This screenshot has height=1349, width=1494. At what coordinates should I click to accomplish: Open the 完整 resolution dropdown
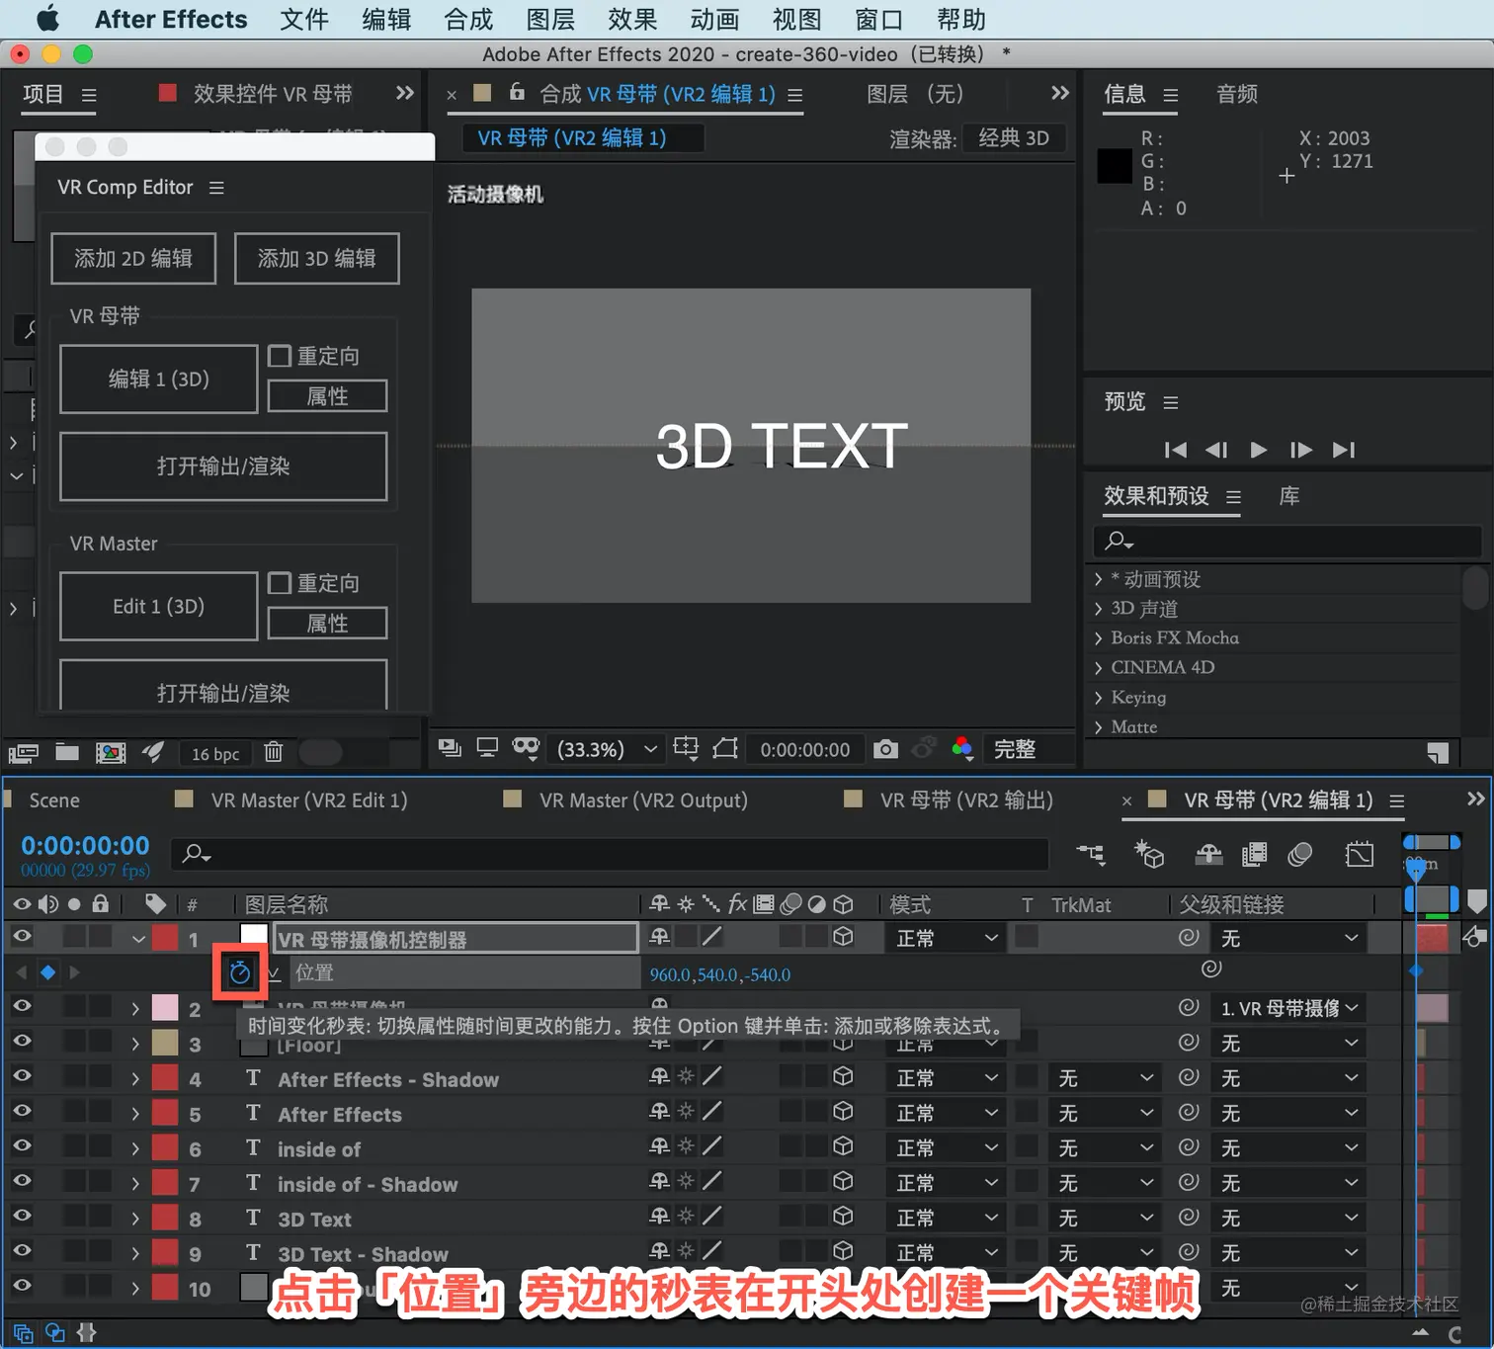coord(1028,749)
